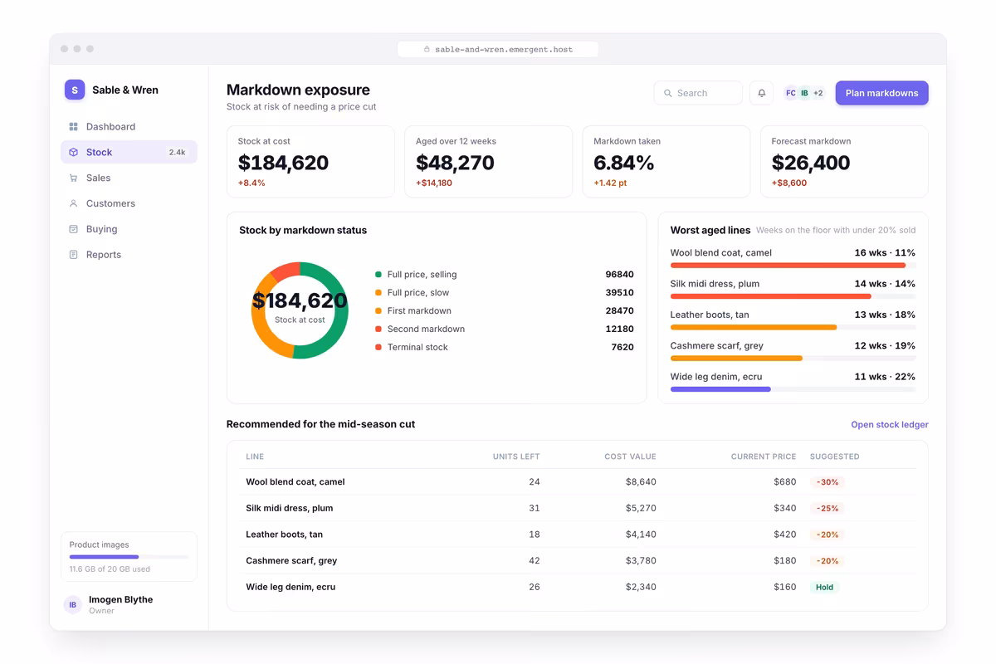Click the Wool blend coat aging bar
Image resolution: width=996 pixels, height=664 pixels.
(x=793, y=266)
